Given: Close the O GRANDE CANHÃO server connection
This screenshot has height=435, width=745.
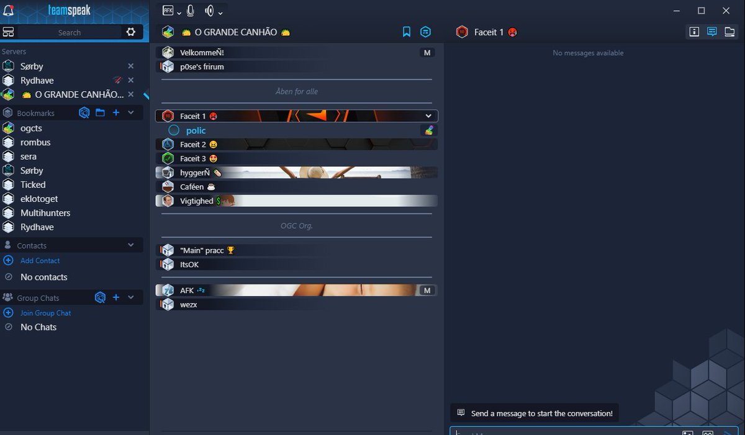Looking at the screenshot, I should click(x=131, y=95).
